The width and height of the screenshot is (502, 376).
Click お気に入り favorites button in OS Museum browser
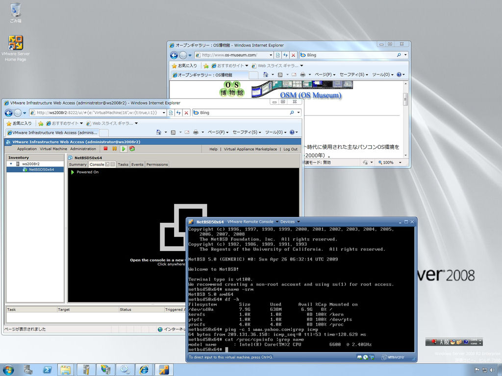coord(184,66)
